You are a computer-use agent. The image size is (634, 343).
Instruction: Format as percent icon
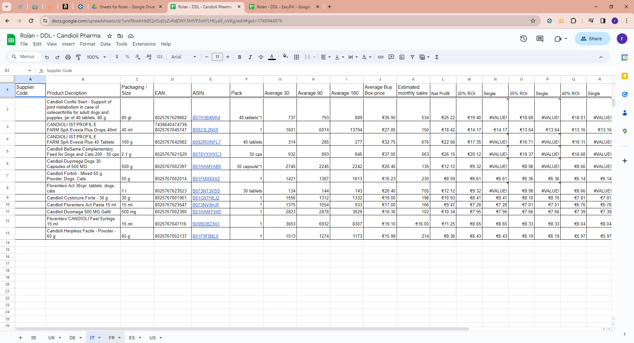pos(127,57)
